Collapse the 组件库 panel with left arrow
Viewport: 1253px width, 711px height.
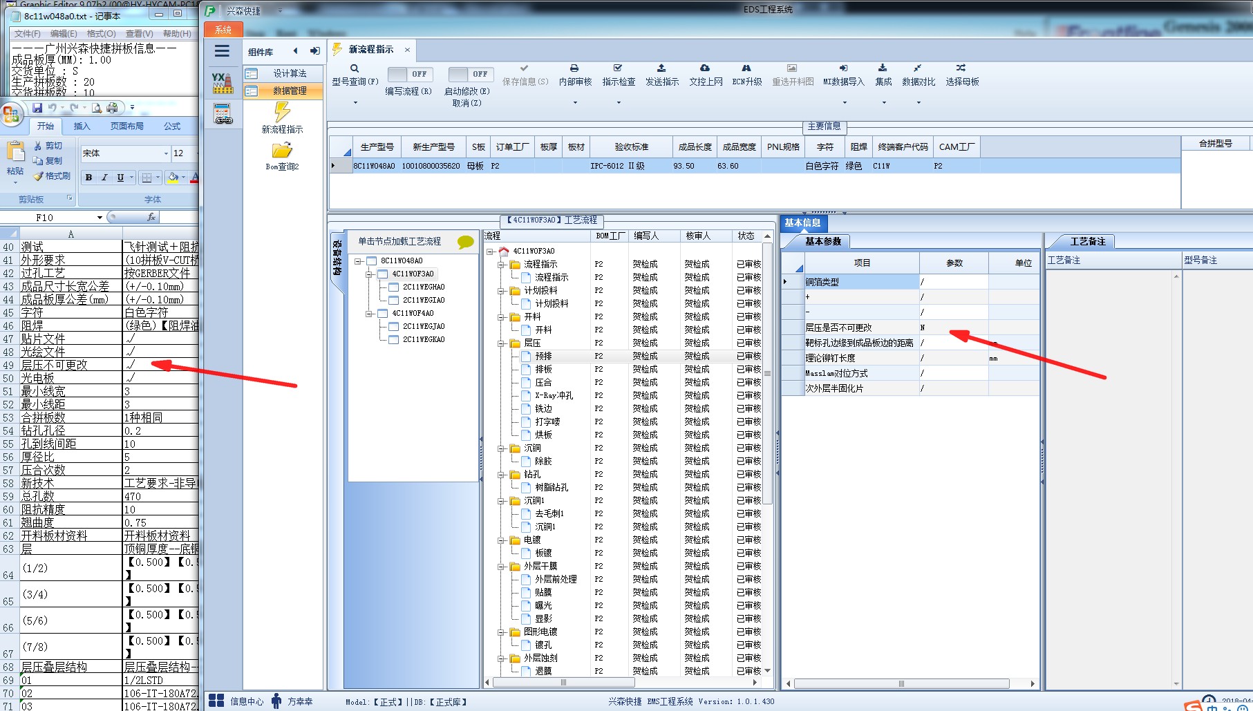[296, 50]
